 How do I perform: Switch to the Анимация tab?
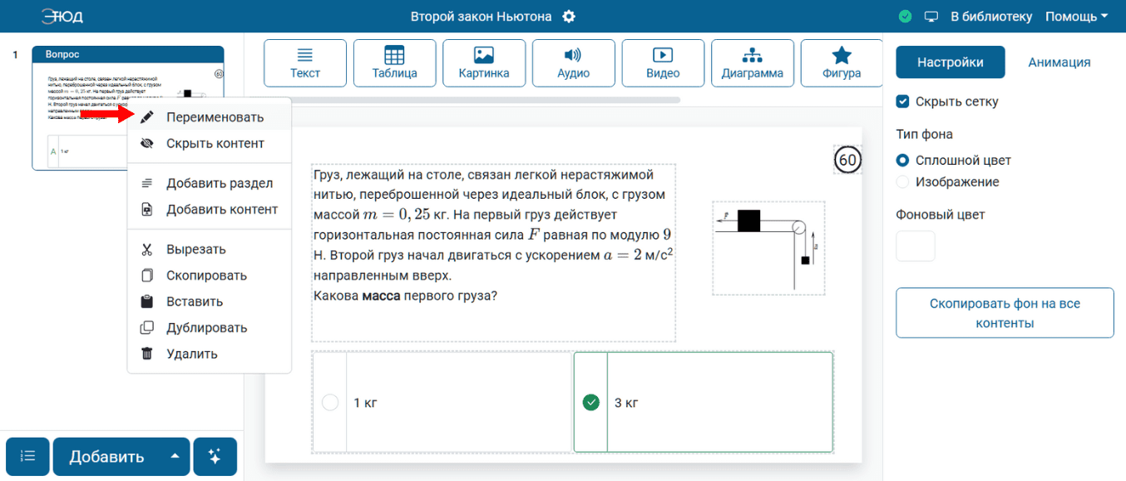point(1059,62)
